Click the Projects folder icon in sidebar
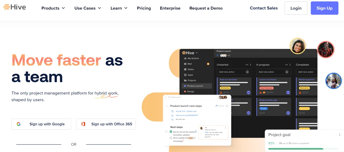 click(x=185, y=80)
